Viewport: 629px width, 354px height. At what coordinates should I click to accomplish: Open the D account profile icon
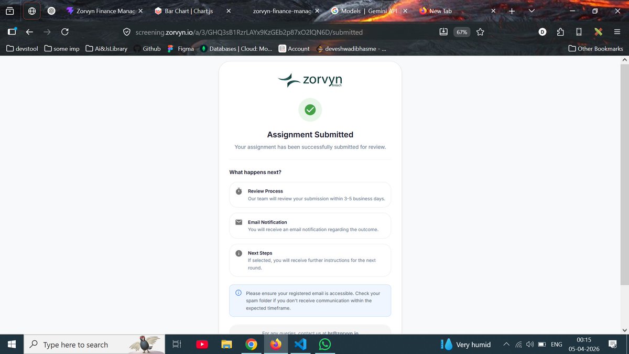pyautogui.click(x=543, y=32)
